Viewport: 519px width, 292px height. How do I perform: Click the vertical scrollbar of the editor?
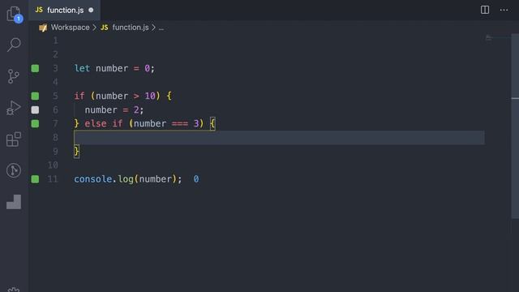pyautogui.click(x=515, y=126)
